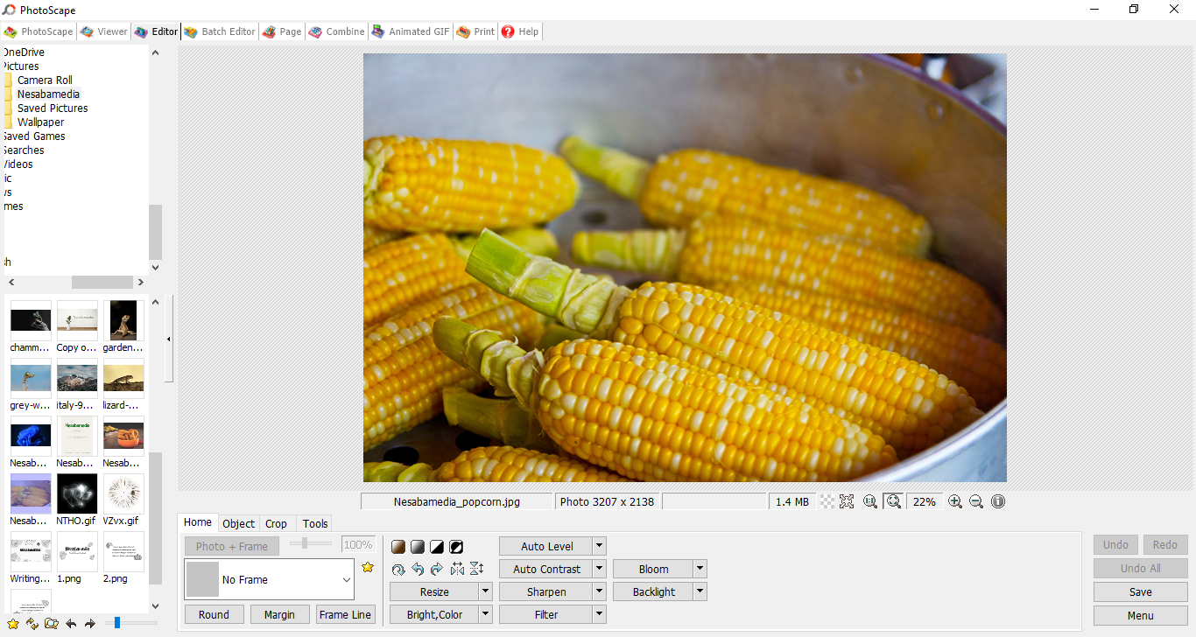Flip the image horizontally
The width and height of the screenshot is (1196, 637).
(x=457, y=570)
